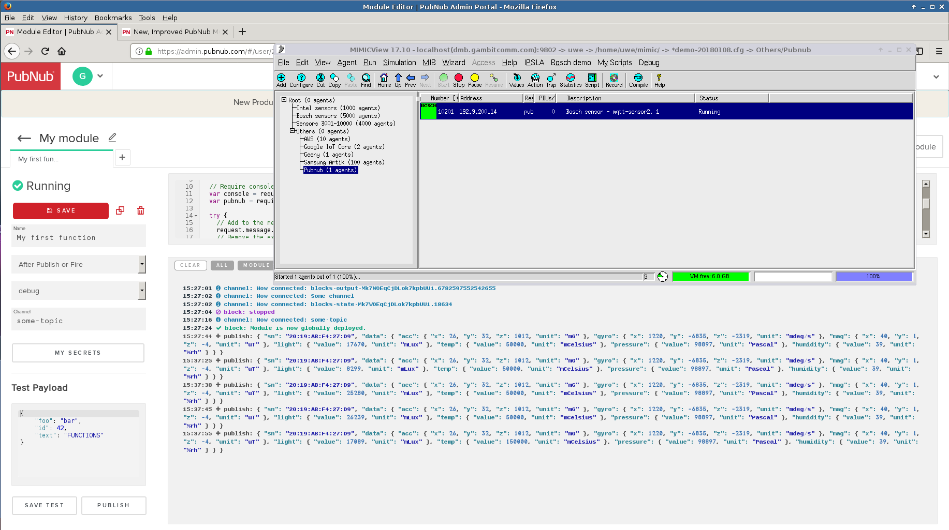Image resolution: width=949 pixels, height=530 pixels.
Task: Click the ALL console filter button
Action: (x=222, y=265)
